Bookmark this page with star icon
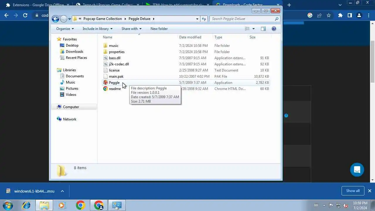Screen dimensions: 375x211 tap(329, 15)
